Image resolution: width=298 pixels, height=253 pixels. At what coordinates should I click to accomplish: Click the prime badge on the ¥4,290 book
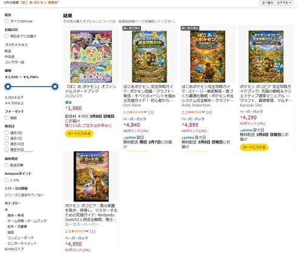tap(246, 130)
